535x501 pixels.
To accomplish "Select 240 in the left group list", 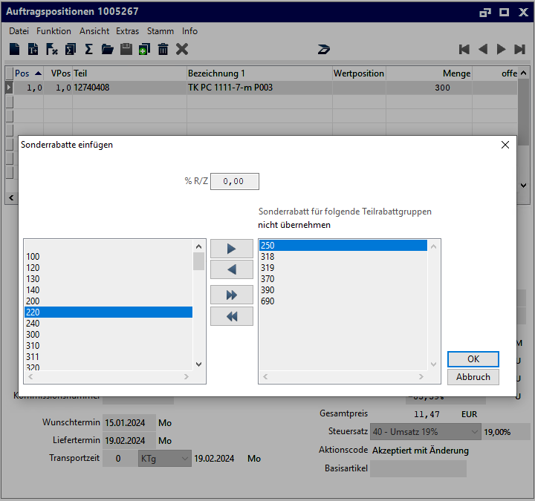I will point(108,324).
